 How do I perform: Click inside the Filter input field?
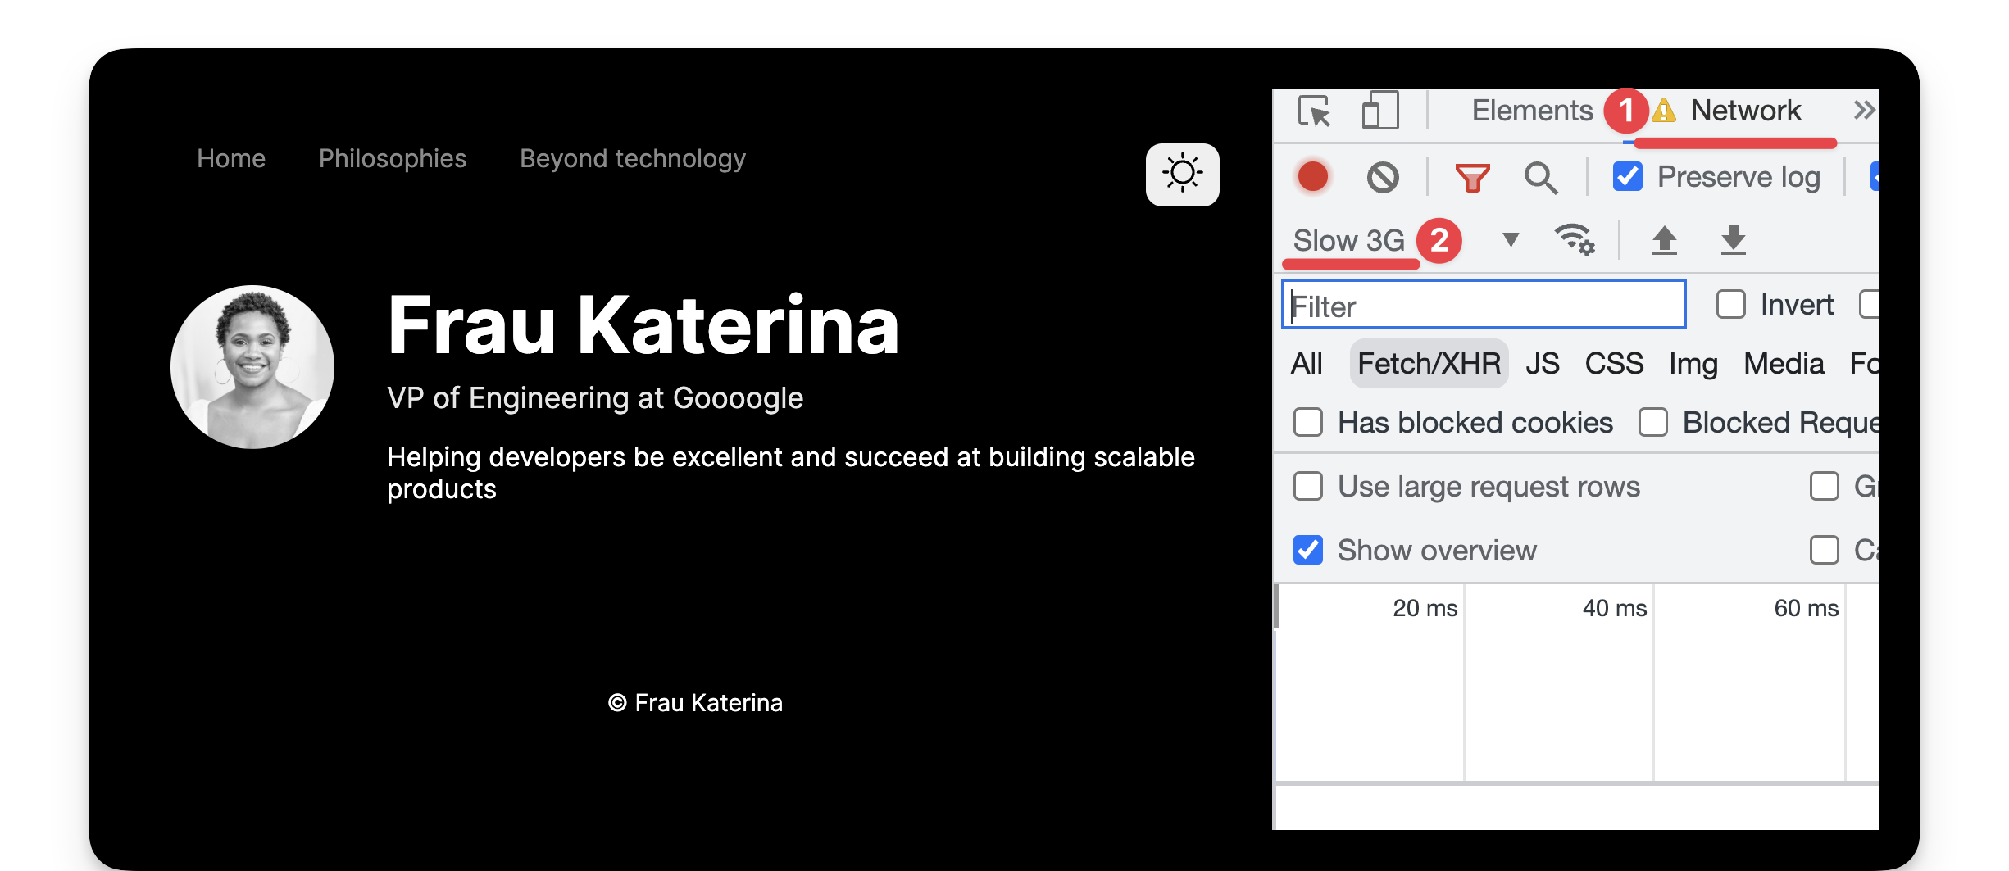(x=1484, y=305)
